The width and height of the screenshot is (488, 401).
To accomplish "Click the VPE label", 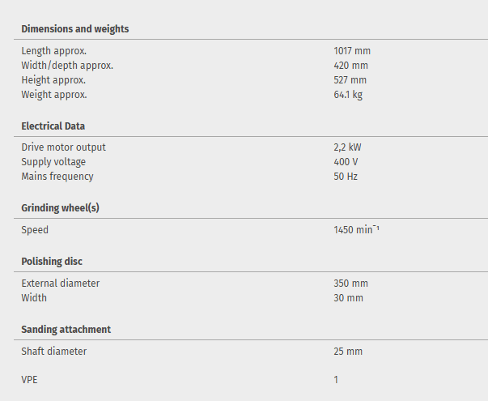I will pyautogui.click(x=31, y=379).
